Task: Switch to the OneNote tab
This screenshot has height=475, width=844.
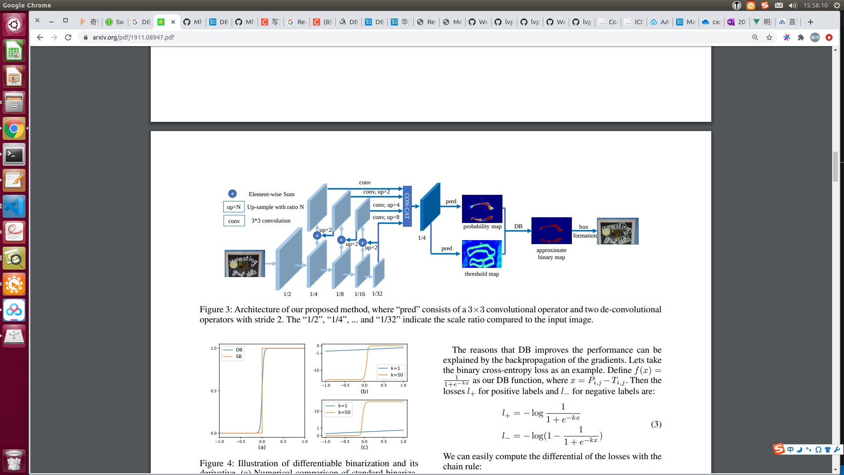Action: coord(736,22)
